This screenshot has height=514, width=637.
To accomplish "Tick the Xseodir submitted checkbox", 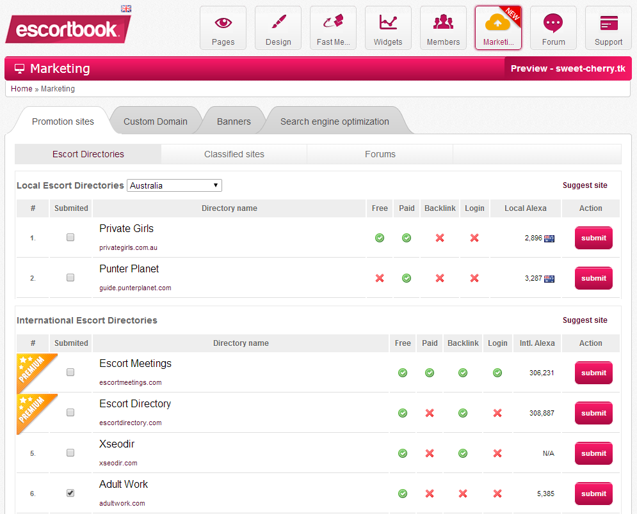I will [x=70, y=453].
